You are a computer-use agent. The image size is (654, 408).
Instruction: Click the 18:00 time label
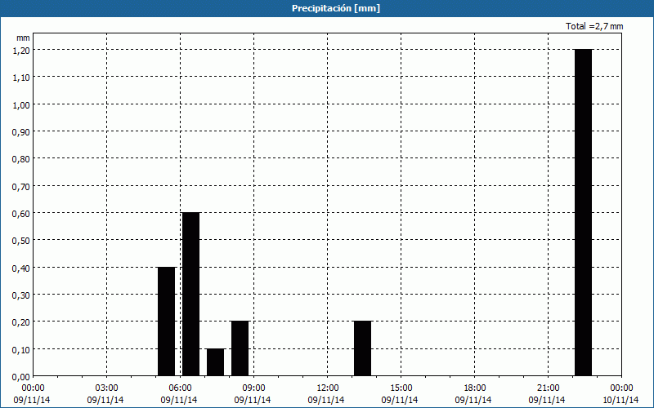coord(475,388)
